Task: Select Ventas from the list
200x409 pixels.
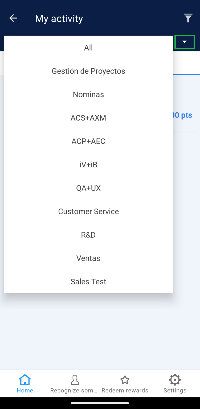Action: (x=88, y=258)
